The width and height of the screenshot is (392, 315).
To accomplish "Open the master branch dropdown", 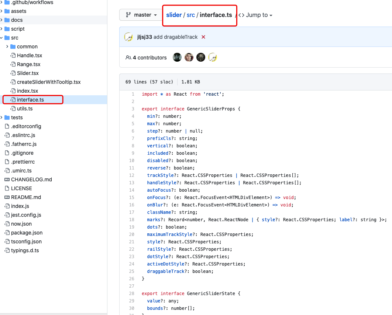I will 141,15.
